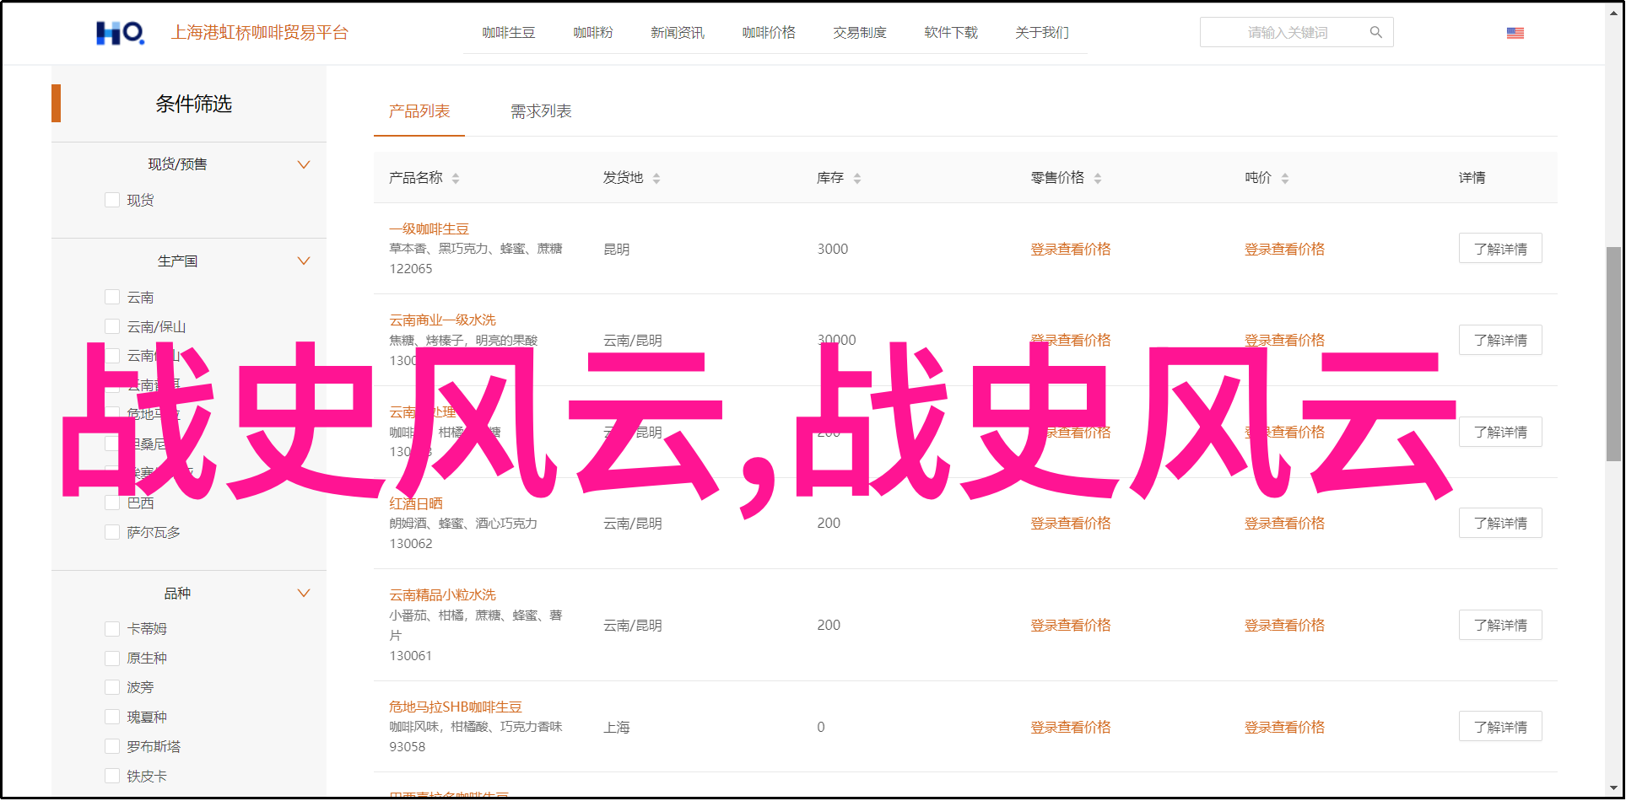Enable the 萨尔瓦多 country checkbox
The image size is (1626, 801).
(112, 532)
